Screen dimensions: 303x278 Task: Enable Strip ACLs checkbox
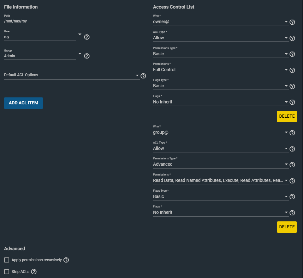click(x=7, y=272)
